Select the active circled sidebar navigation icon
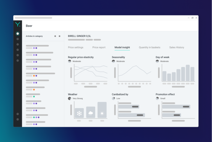 (x=18, y=34)
